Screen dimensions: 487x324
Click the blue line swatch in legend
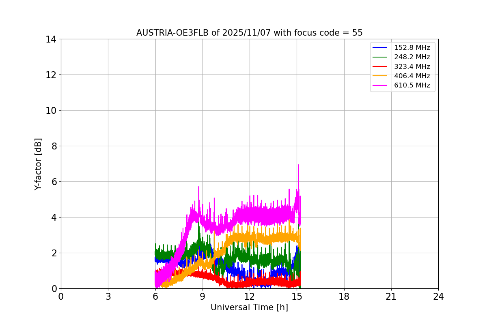[x=380, y=48]
